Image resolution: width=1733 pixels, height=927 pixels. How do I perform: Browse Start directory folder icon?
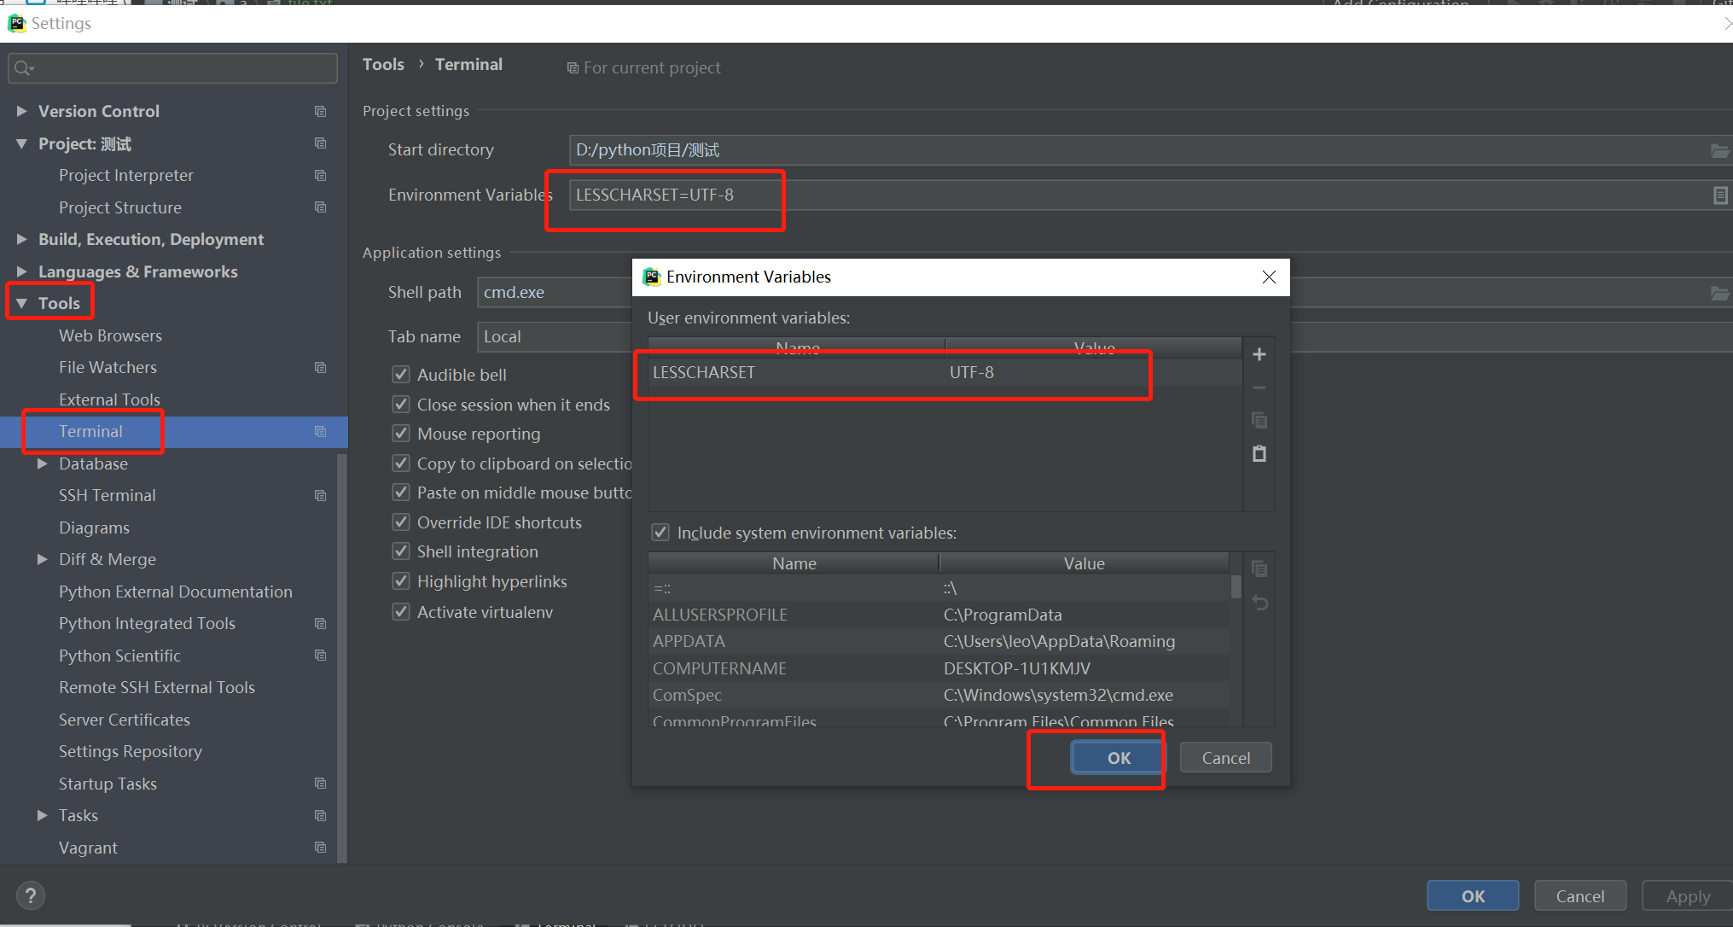click(1719, 151)
